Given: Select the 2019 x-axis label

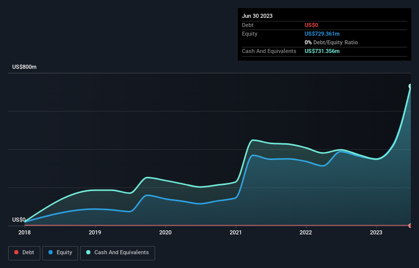Looking at the screenshot, I should click(x=95, y=232).
